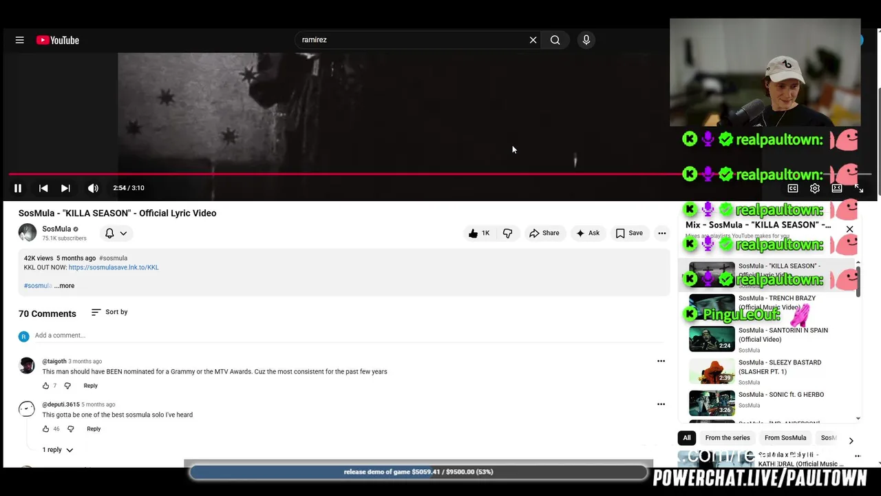Open the Ask AI button

pyautogui.click(x=588, y=234)
